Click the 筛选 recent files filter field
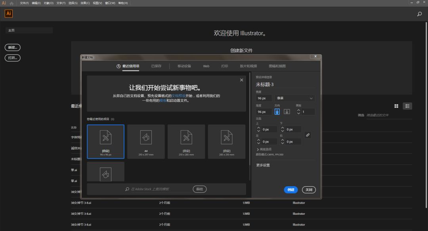Viewport: 428px width, 231px height. pos(389,115)
